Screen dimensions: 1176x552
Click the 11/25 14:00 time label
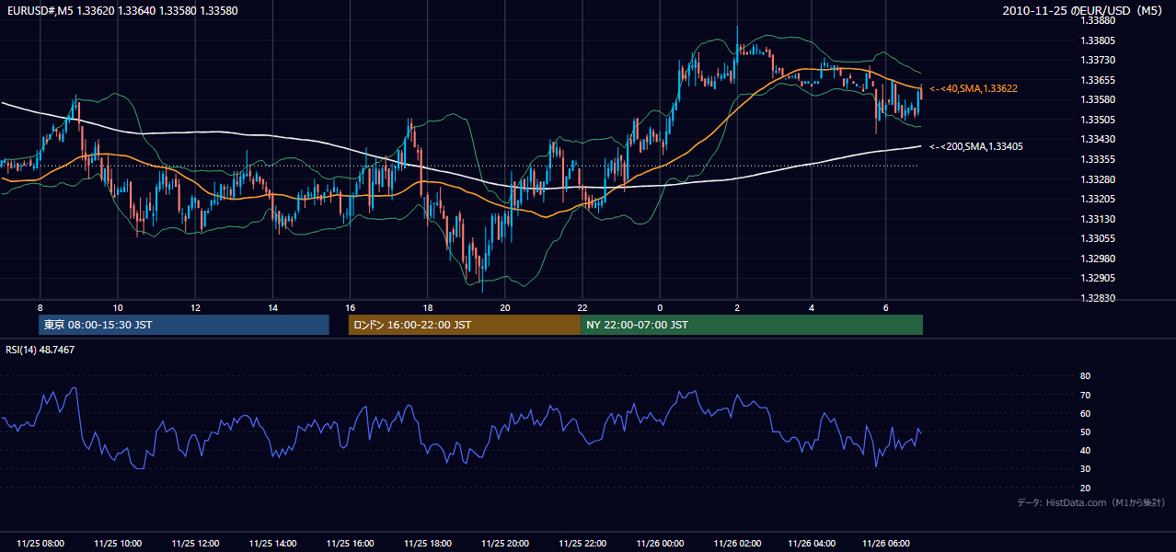click(x=272, y=544)
